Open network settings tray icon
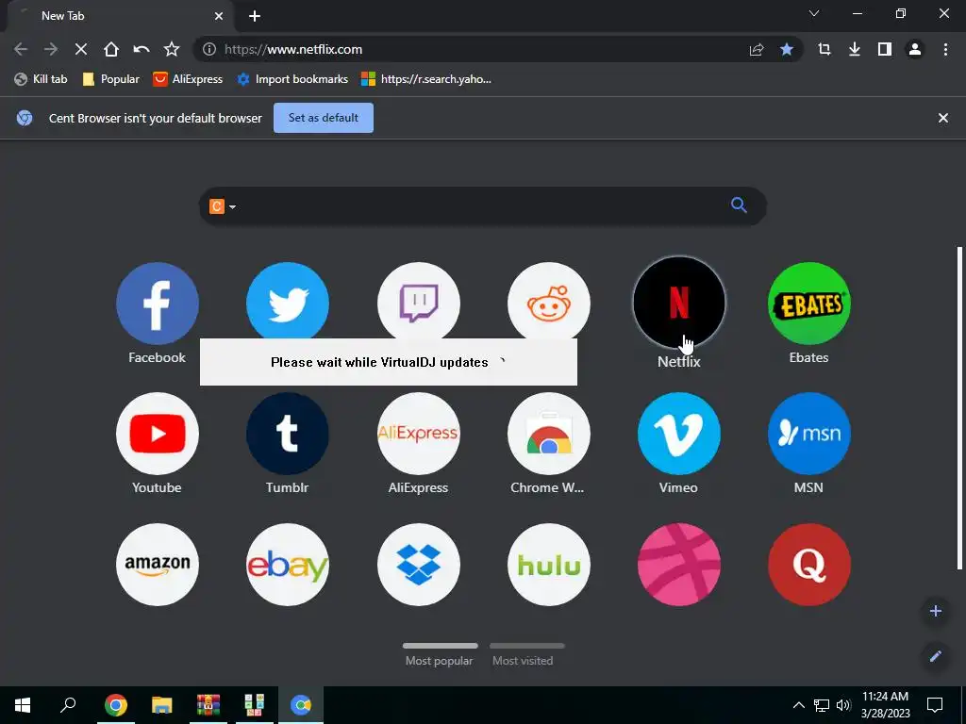Viewport: 966px width, 724px height. (x=822, y=705)
